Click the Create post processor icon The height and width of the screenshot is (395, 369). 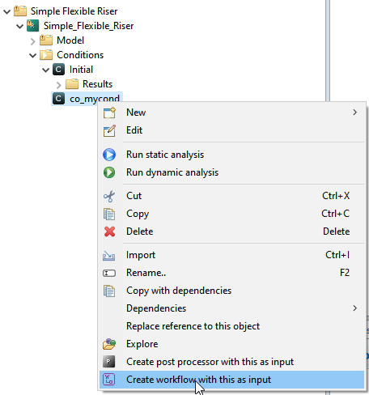click(109, 362)
